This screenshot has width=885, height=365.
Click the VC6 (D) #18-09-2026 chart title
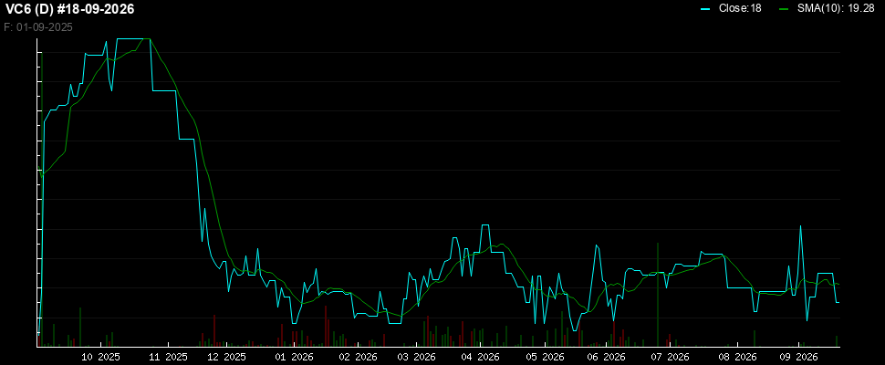click(69, 10)
